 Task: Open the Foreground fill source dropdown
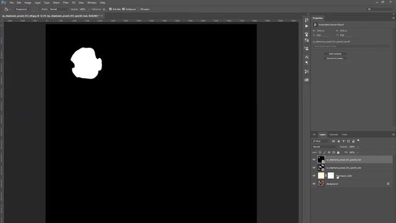tap(23, 9)
